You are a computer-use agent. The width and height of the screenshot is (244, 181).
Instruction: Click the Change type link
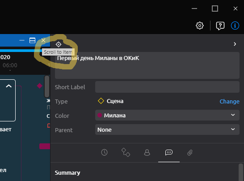click(x=229, y=101)
